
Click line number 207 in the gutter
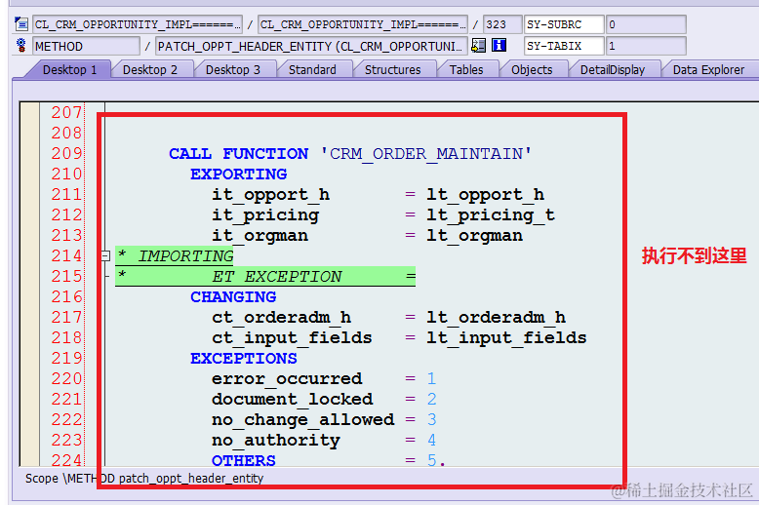[x=66, y=112]
